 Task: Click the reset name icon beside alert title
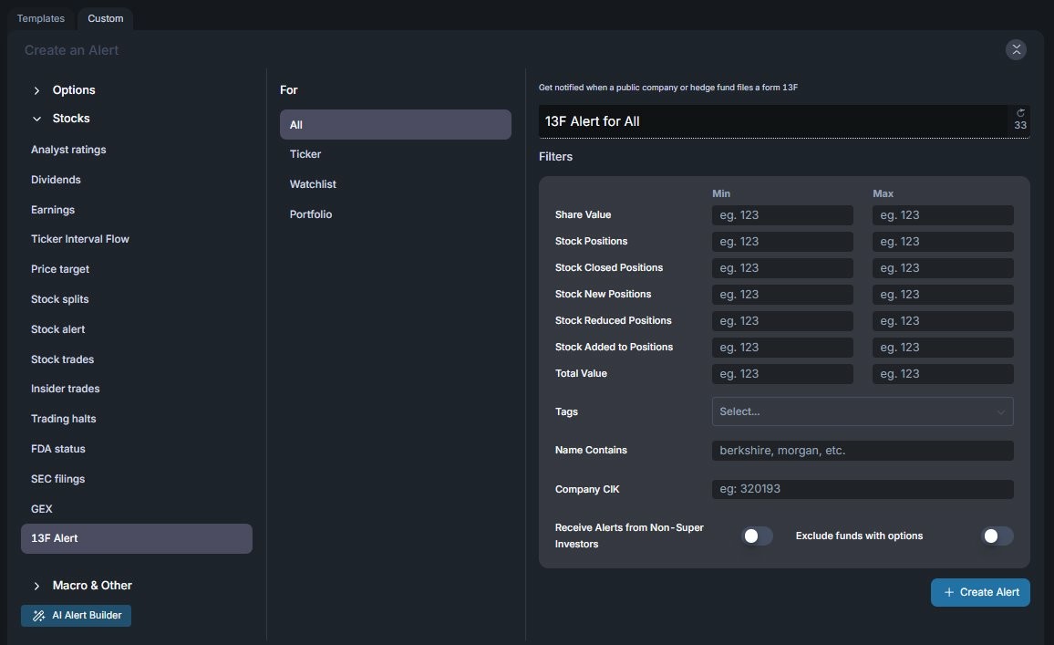(x=1020, y=112)
